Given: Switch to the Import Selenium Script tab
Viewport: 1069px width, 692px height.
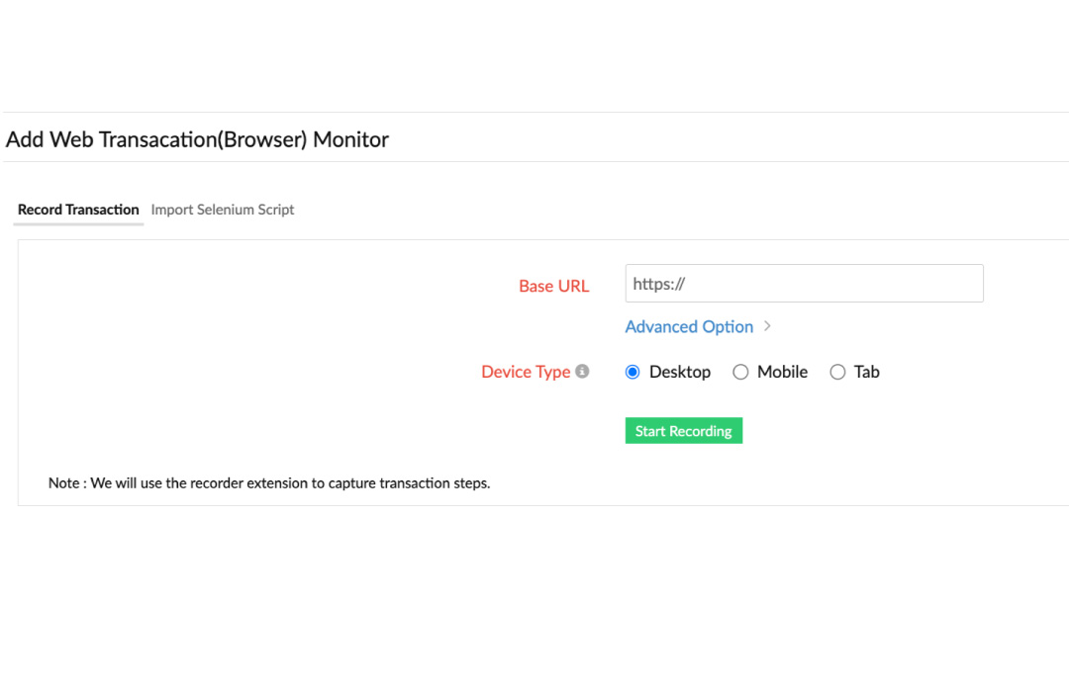Looking at the screenshot, I should click(222, 210).
